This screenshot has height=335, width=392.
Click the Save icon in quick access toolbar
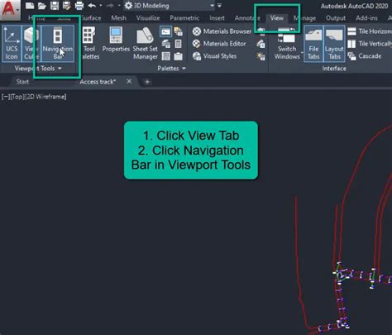[55, 6]
